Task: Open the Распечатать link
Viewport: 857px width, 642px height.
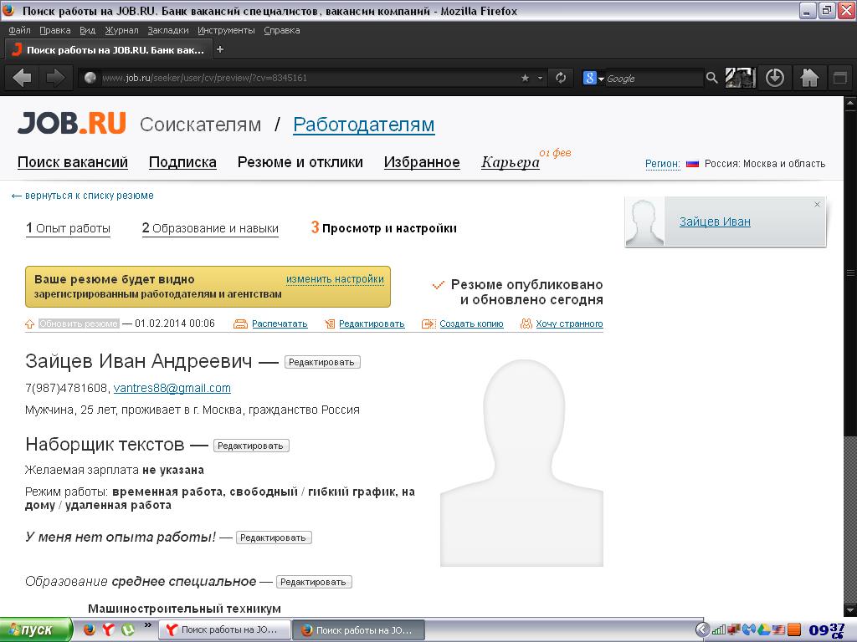Action: [x=280, y=324]
